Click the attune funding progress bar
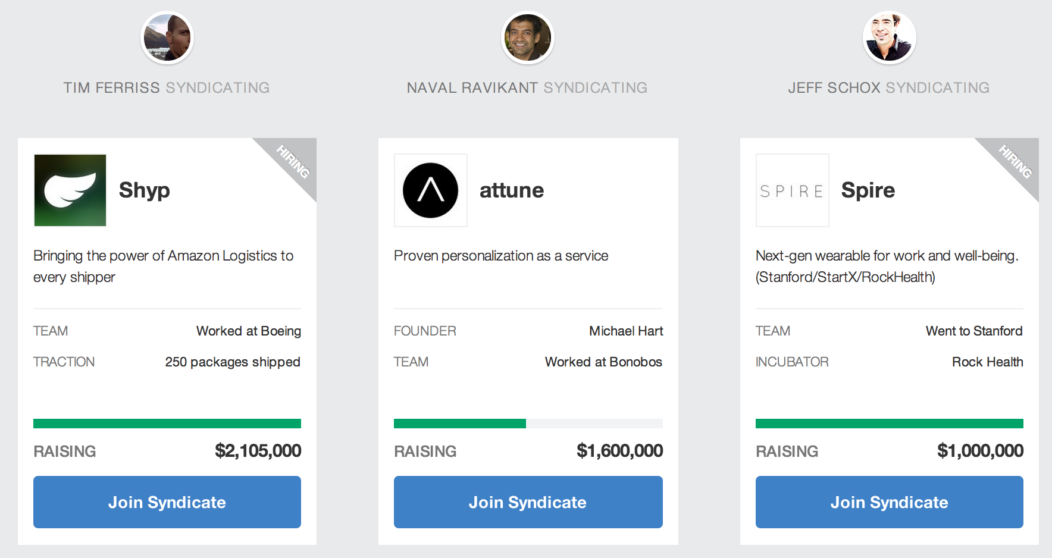 pos(528,424)
